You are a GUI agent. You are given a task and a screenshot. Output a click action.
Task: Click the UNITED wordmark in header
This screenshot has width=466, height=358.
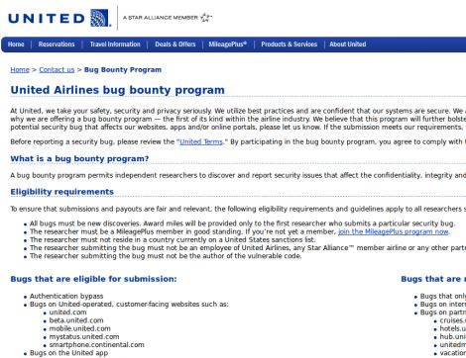pyautogui.click(x=47, y=18)
